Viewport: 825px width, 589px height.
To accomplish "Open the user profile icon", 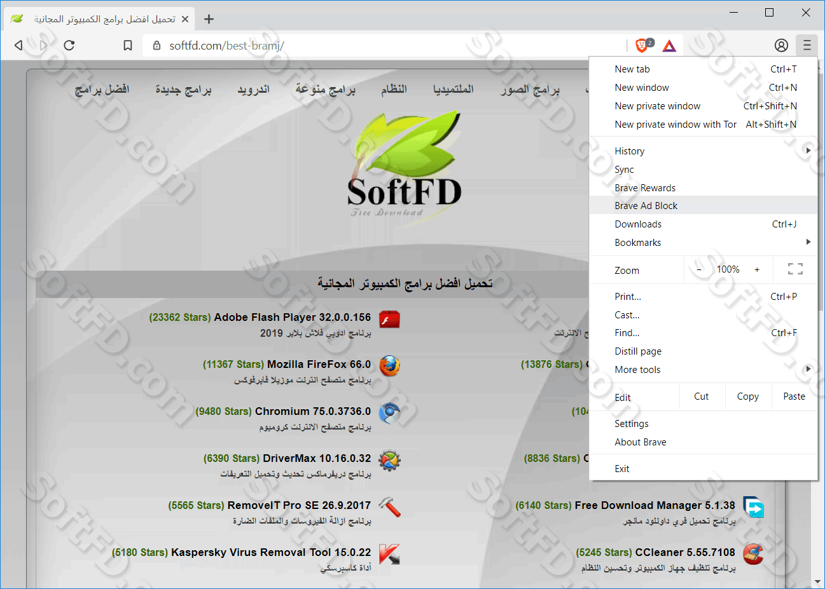I will point(781,45).
